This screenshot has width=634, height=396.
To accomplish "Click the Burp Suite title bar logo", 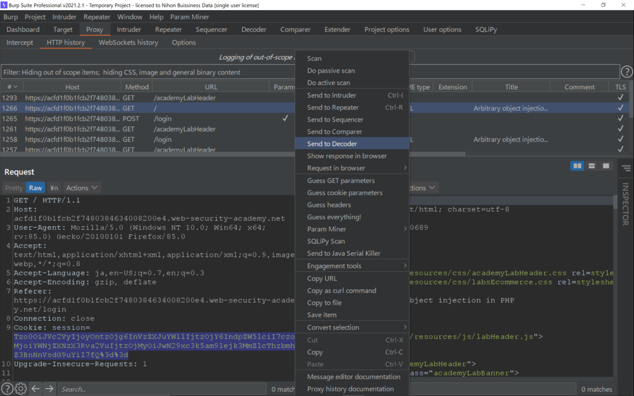I will (5, 5).
